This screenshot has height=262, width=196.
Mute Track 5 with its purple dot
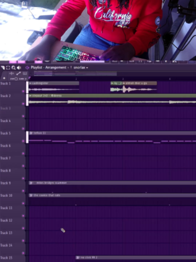pos(23,141)
